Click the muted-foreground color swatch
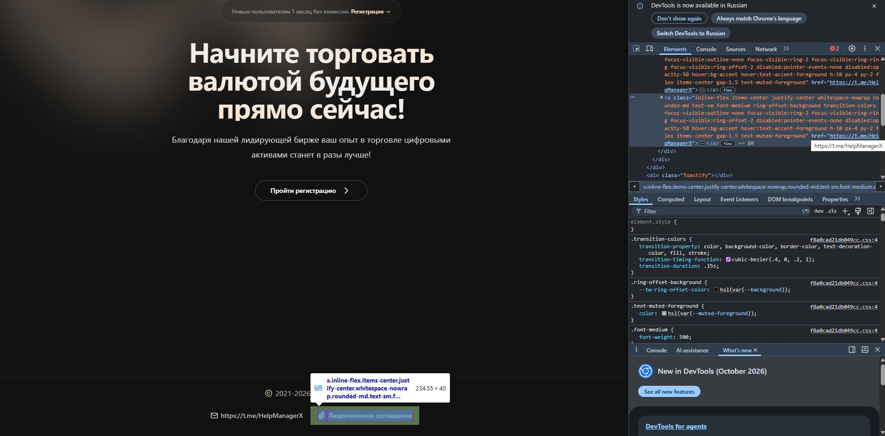The image size is (885, 436). [x=664, y=313]
